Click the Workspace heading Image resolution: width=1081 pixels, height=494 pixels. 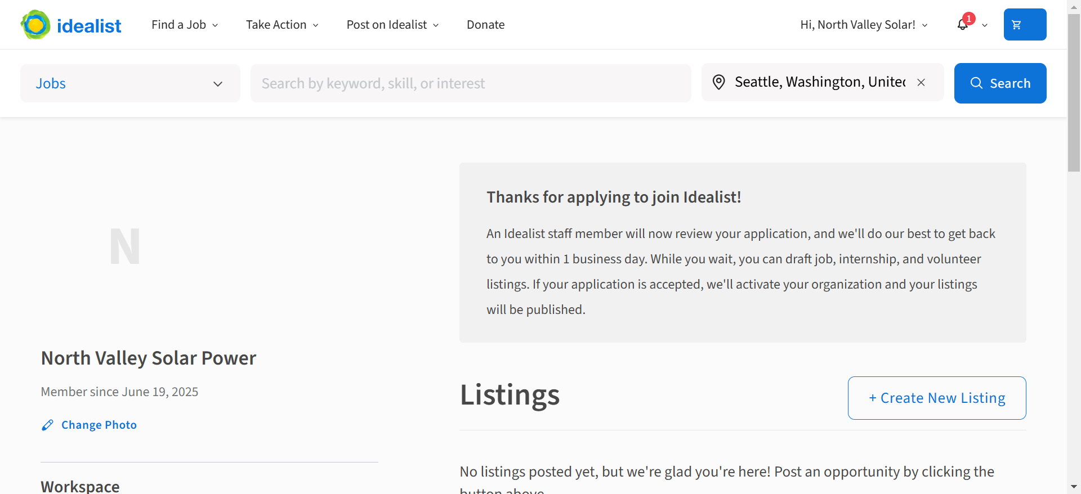(x=80, y=486)
